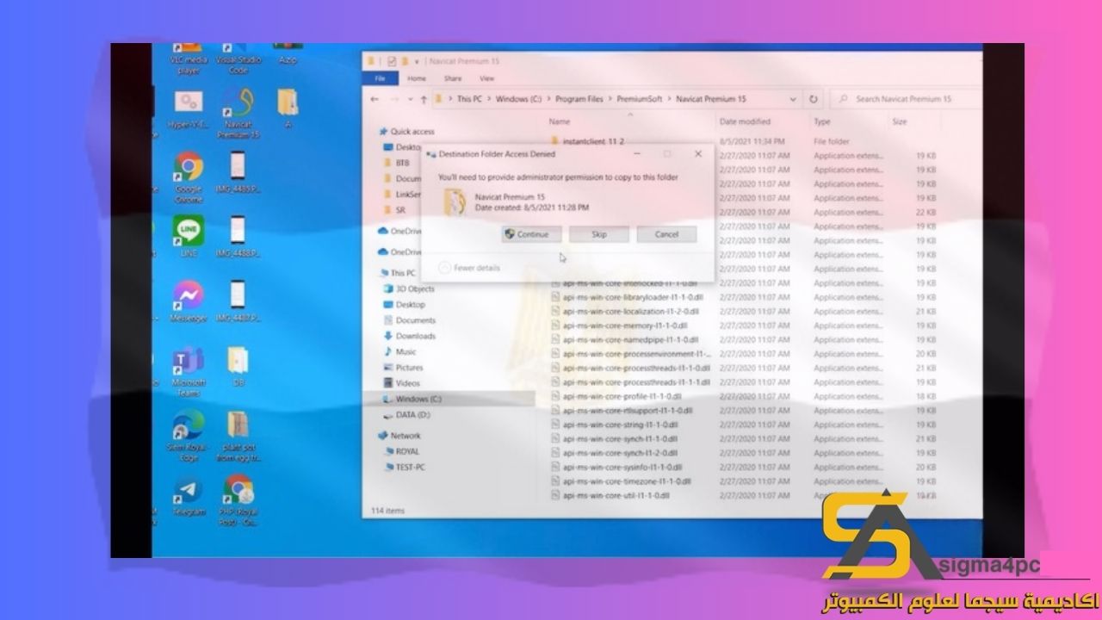The image size is (1102, 620).
Task: Click Skip in the Access Denied dialog
Action: [x=599, y=234]
